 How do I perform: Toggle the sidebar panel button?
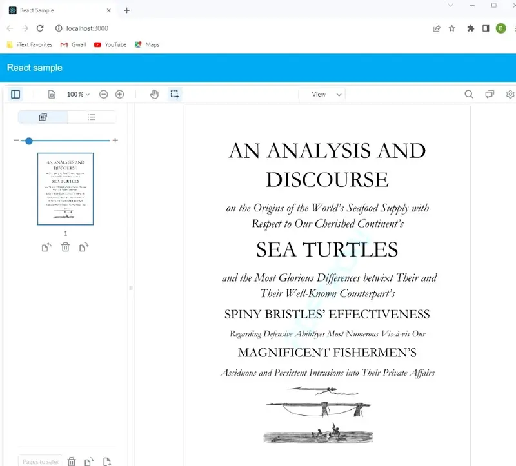click(15, 94)
